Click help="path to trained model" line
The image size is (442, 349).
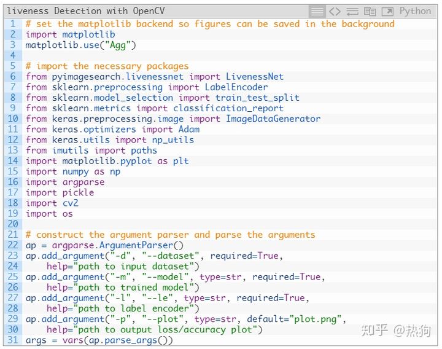pos(123,288)
